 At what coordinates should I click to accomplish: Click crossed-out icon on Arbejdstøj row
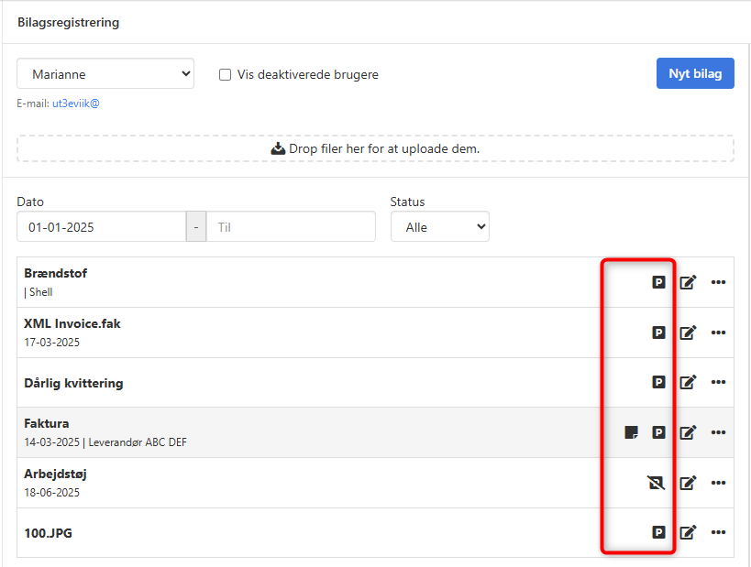click(657, 483)
